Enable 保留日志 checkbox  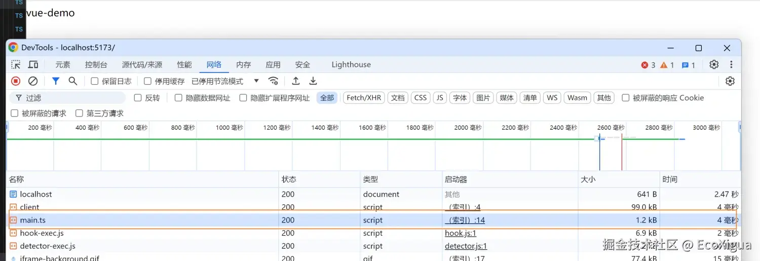95,81
